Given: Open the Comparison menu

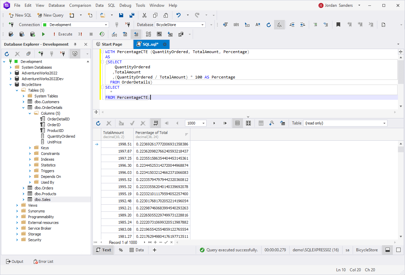Looking at the screenshot, I should click(x=80, y=5).
